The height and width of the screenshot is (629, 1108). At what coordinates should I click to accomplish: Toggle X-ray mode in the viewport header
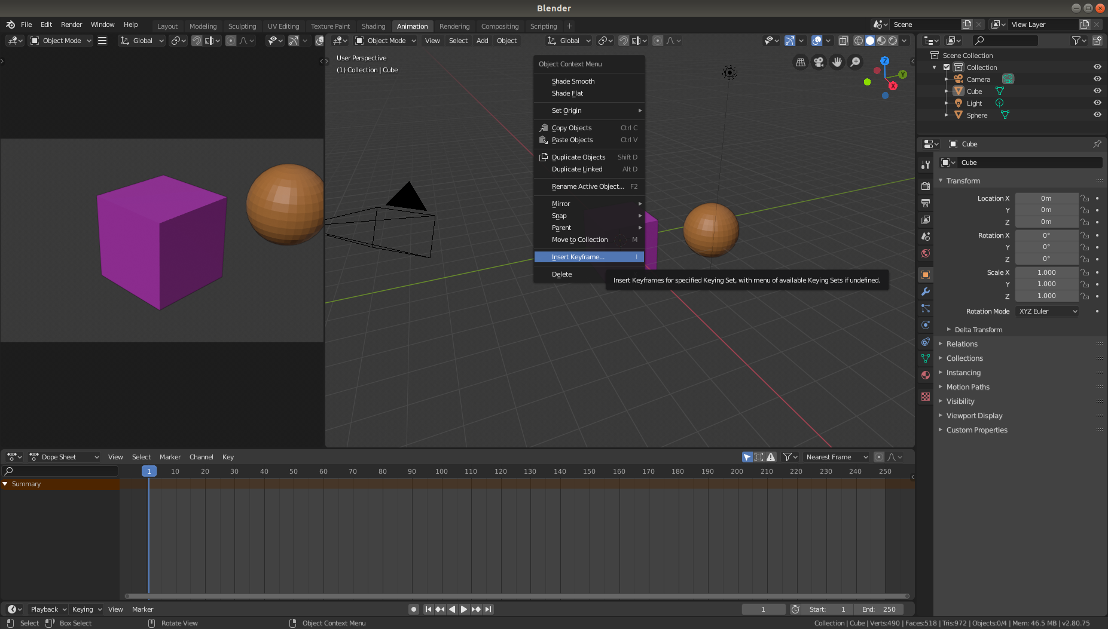pyautogui.click(x=843, y=41)
